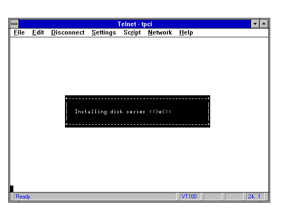Open the Edit menu
Image resolution: width=295 pixels, height=221 pixels.
click(x=38, y=33)
